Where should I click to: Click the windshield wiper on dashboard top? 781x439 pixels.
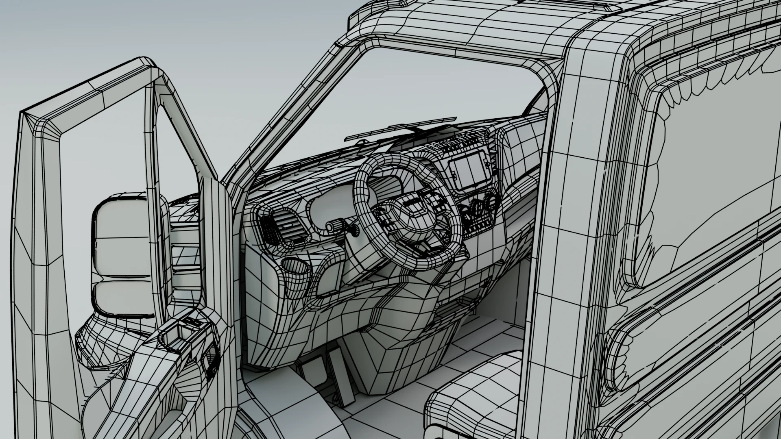coord(399,127)
